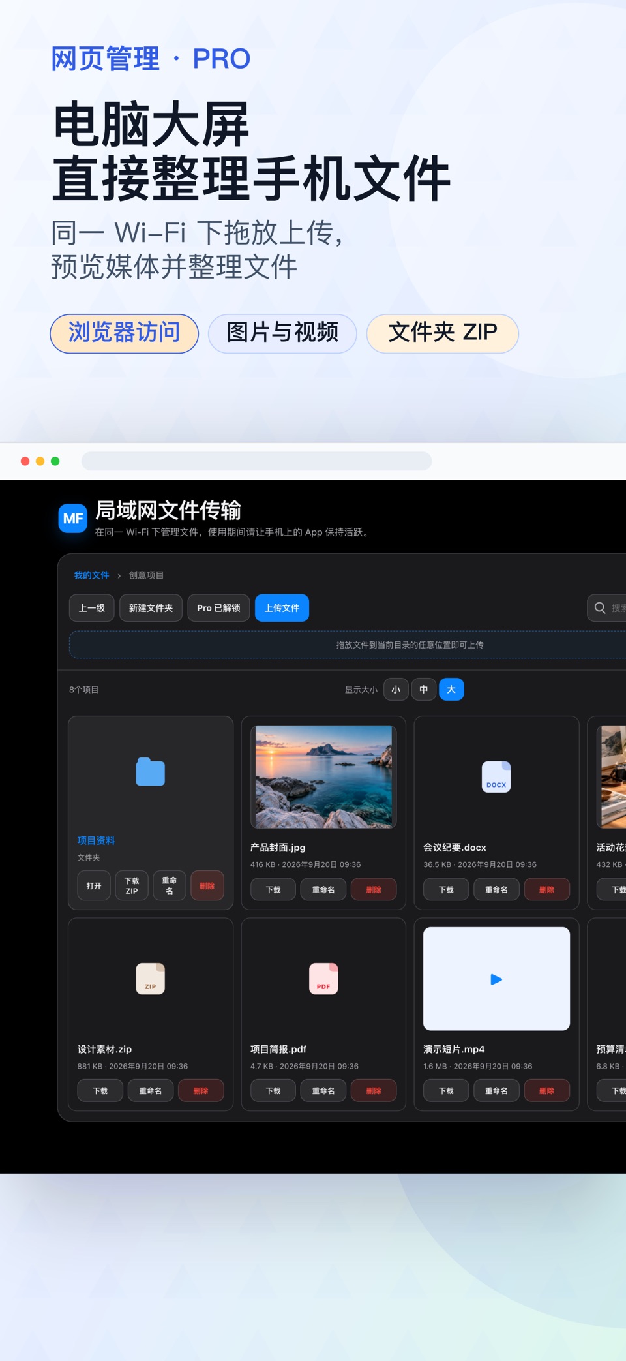The height and width of the screenshot is (1361, 626).
Task: Click 创意项目 breadcrumb item
Action: point(146,575)
